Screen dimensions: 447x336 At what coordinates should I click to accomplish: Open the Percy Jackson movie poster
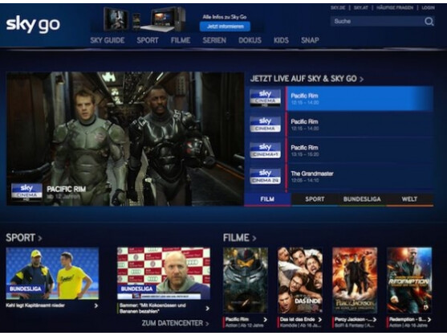coord(355,281)
